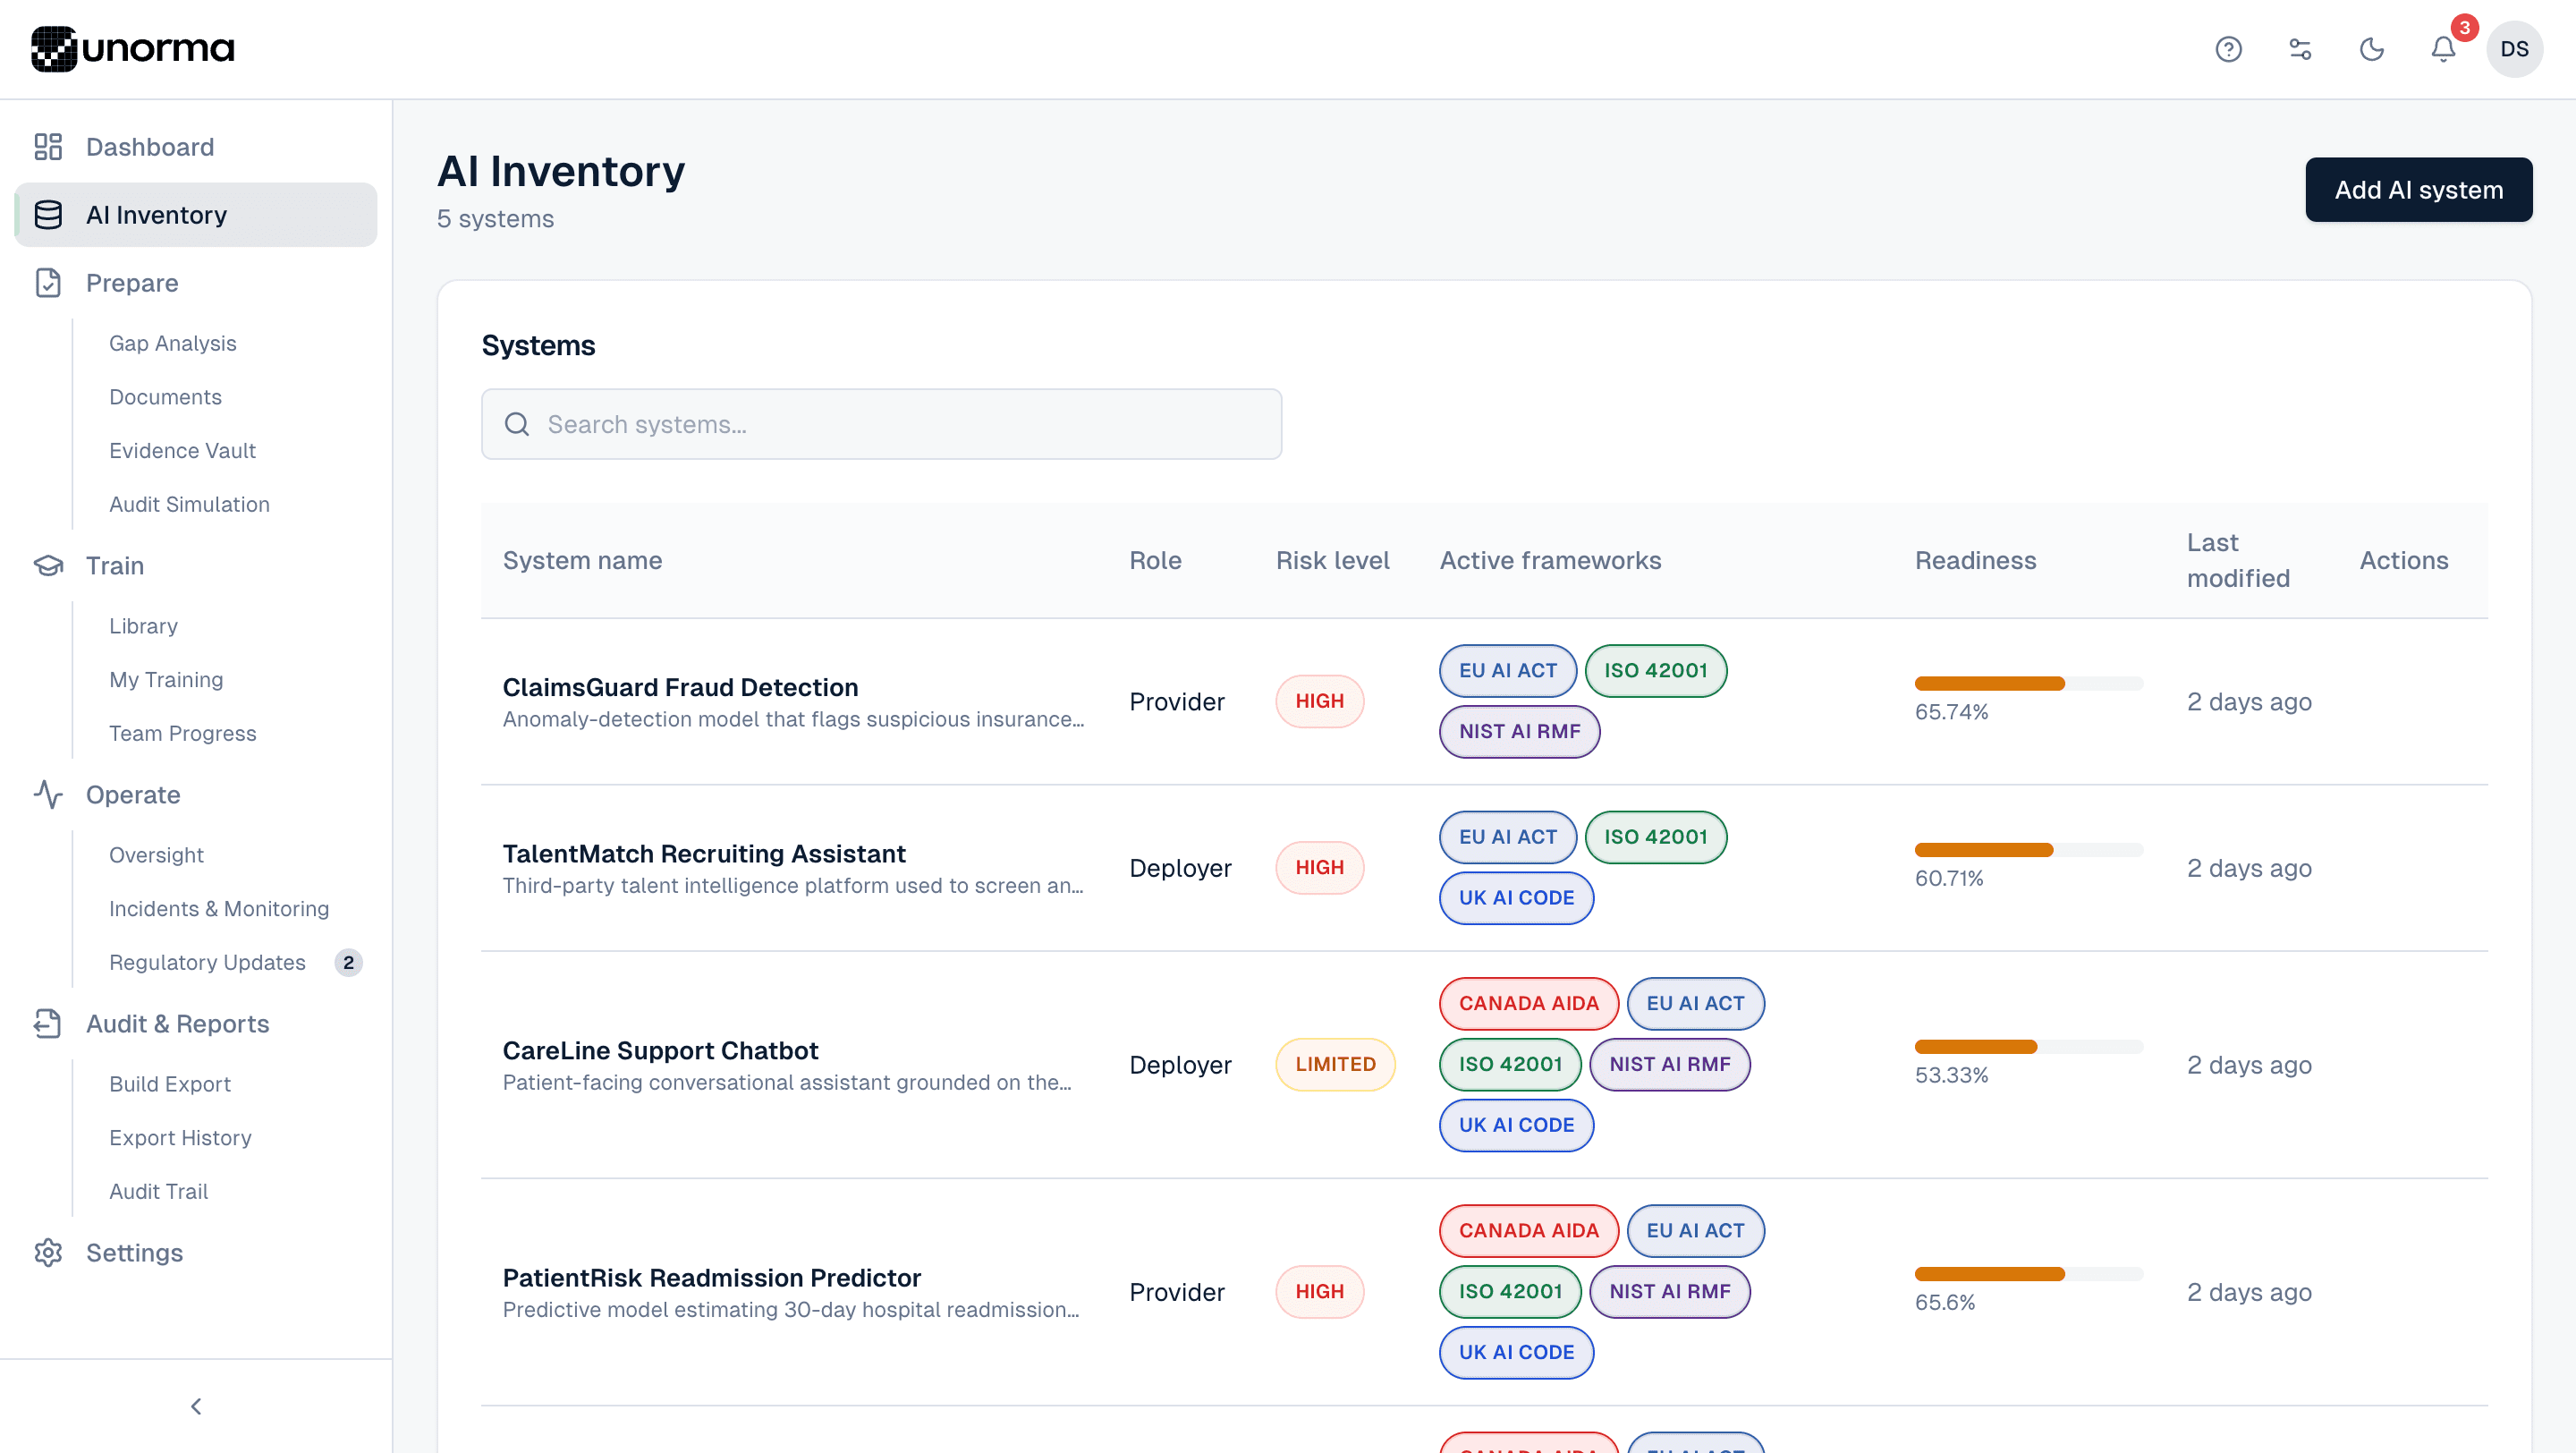Image resolution: width=2576 pixels, height=1453 pixels.
Task: Open My Training
Action: coord(166,680)
